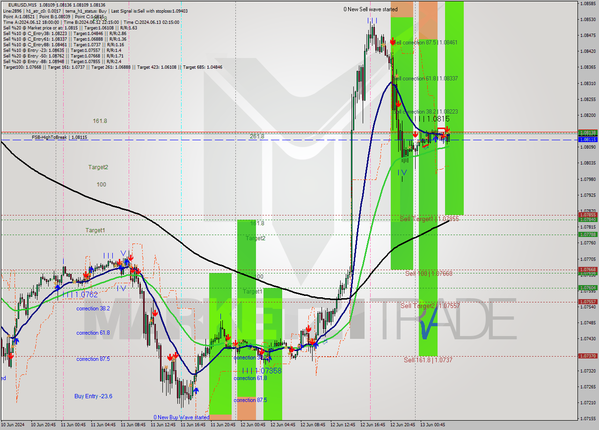
Task: Click the green 1.07788 price tag
Action: tap(588, 235)
